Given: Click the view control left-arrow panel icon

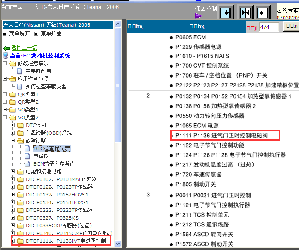Looking at the screenshot, I should (x=263, y=13).
